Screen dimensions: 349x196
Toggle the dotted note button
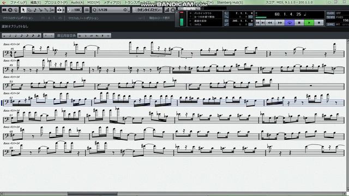tap(51, 35)
